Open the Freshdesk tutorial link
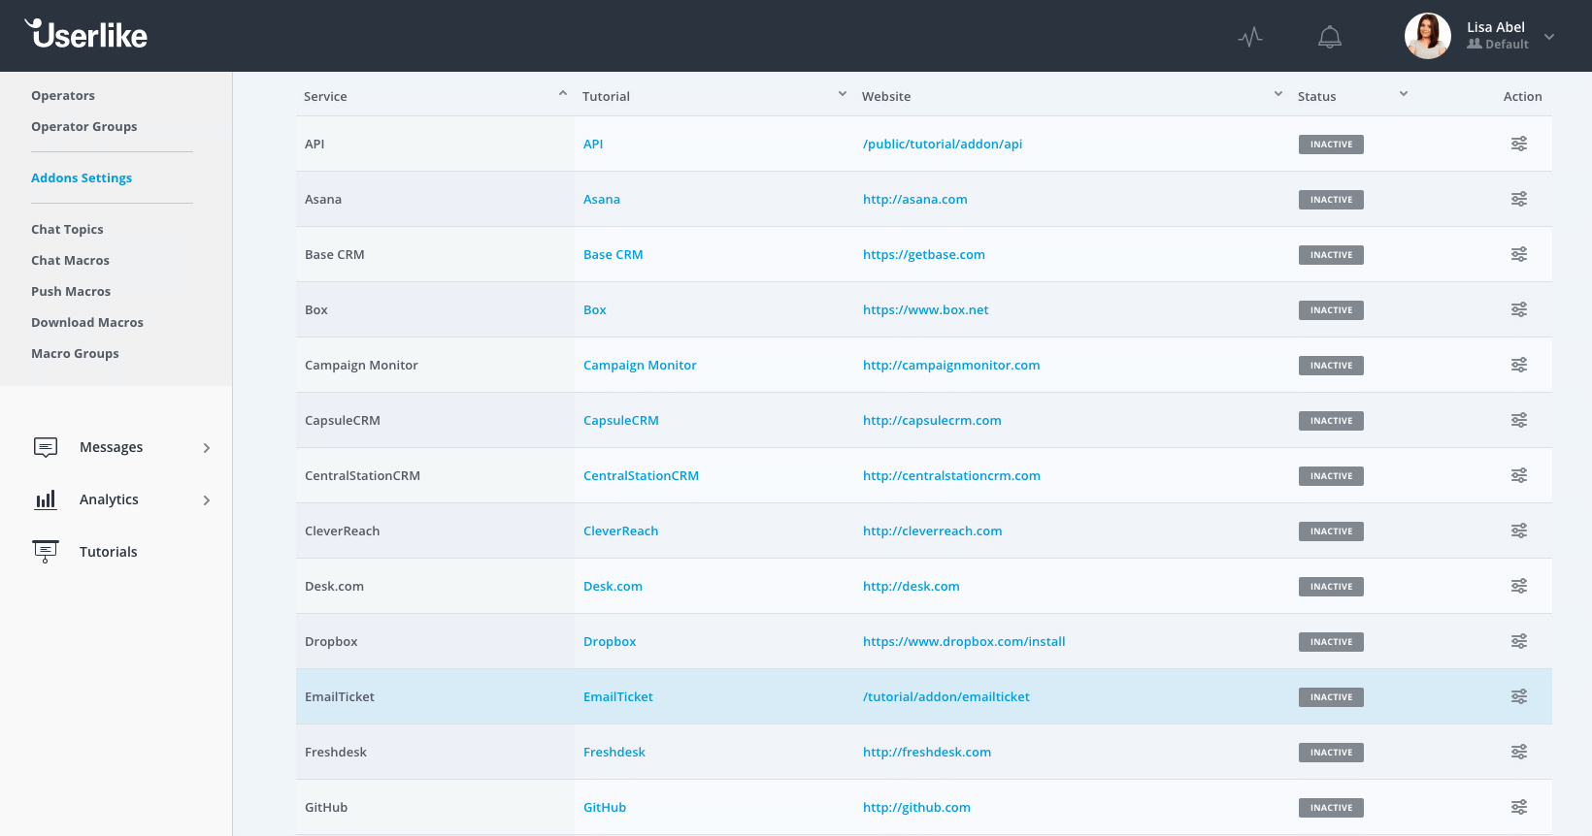Image resolution: width=1592 pixels, height=836 pixels. point(614,753)
